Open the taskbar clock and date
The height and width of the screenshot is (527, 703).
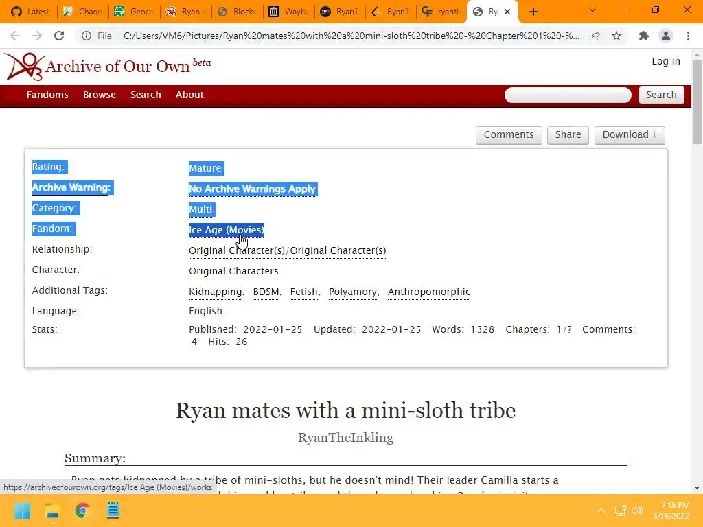tap(671, 511)
